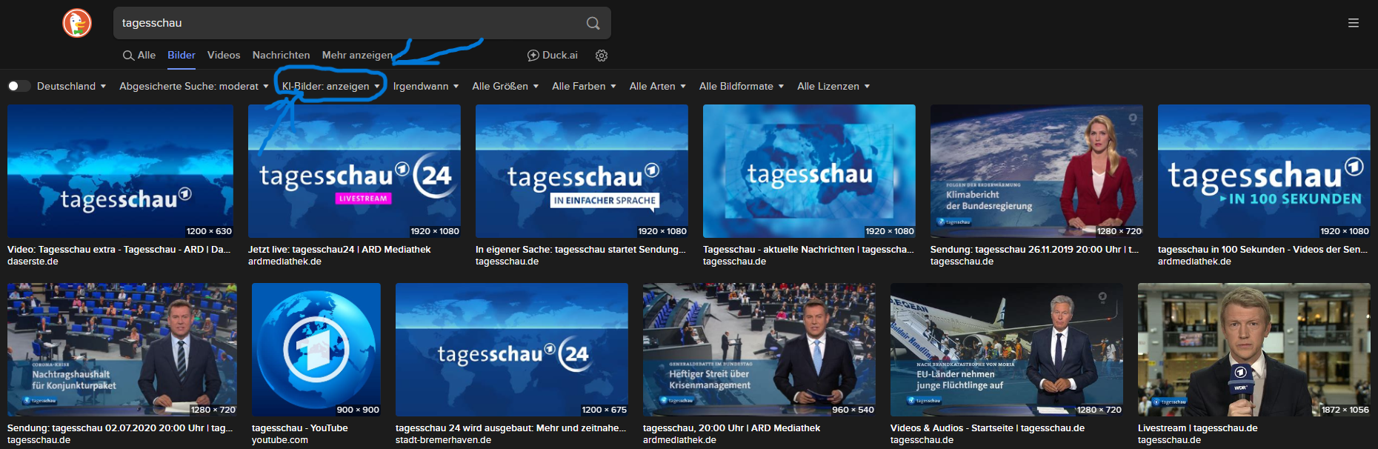Expand the Irgendwann time filter
The image size is (1378, 449).
pos(426,86)
